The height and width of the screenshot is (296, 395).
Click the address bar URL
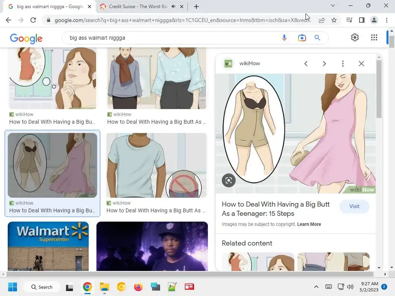click(x=182, y=20)
